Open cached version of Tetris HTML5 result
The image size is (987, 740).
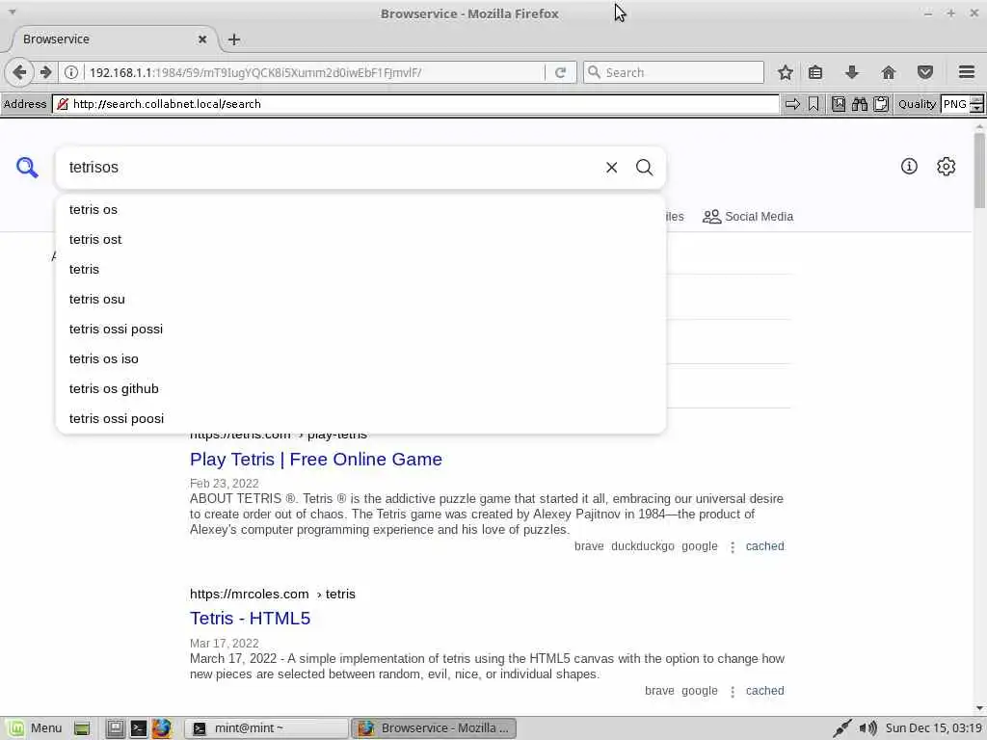click(764, 691)
